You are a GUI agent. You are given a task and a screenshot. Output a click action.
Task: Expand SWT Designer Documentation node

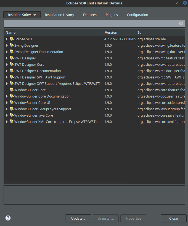[x=7, y=71]
